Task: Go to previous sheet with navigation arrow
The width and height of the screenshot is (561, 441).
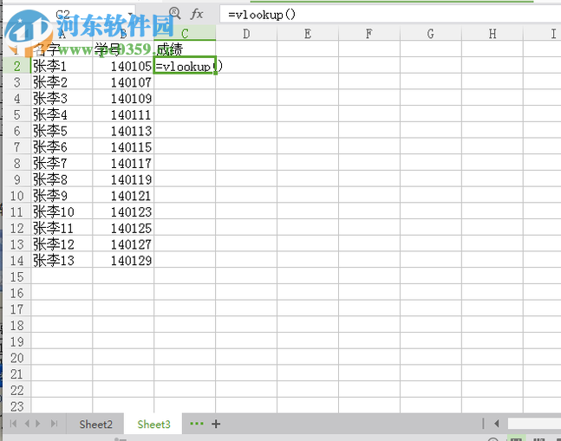Action: [x=27, y=424]
